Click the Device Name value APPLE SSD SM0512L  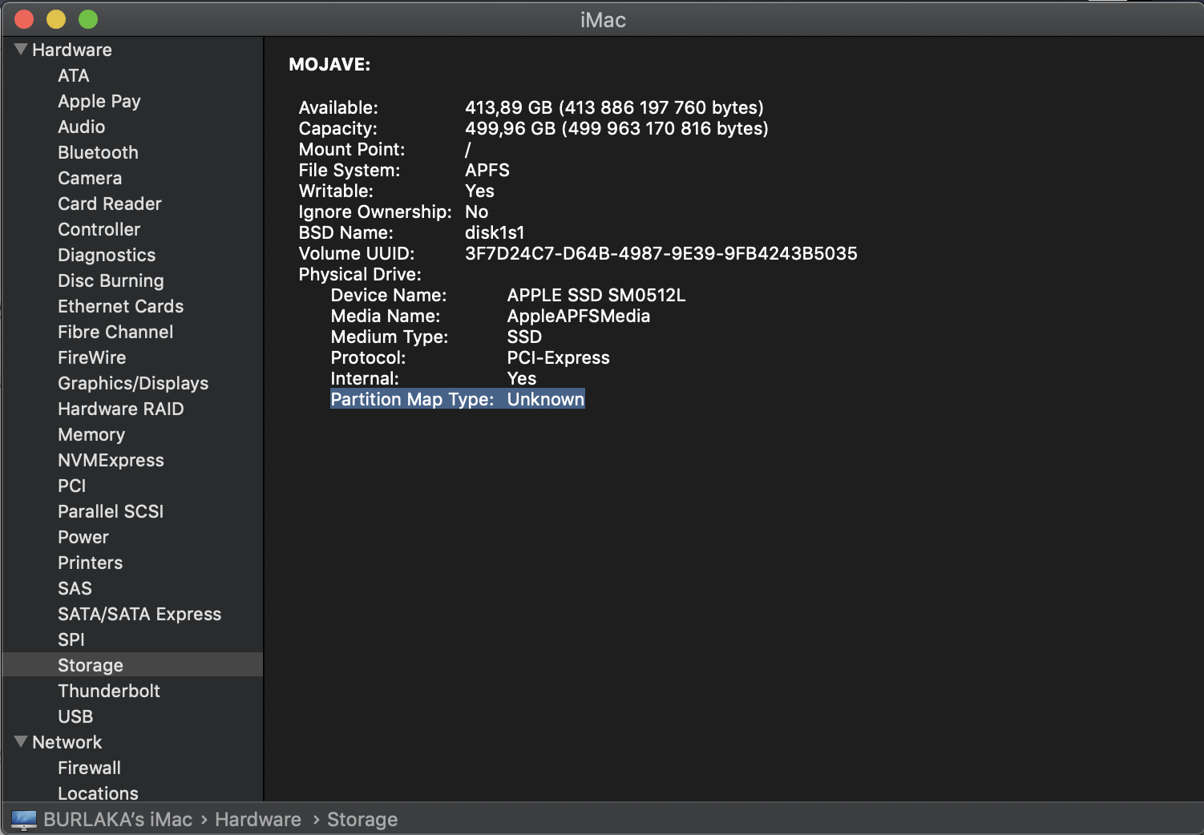pyautogui.click(x=596, y=295)
